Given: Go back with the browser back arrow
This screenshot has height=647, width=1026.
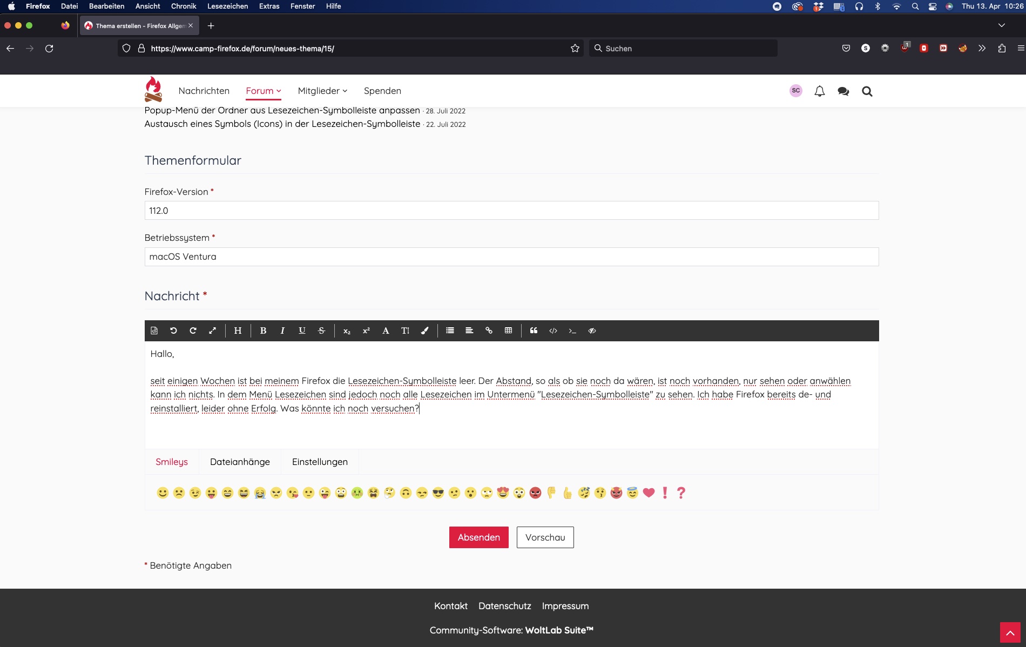Looking at the screenshot, I should click(10, 49).
